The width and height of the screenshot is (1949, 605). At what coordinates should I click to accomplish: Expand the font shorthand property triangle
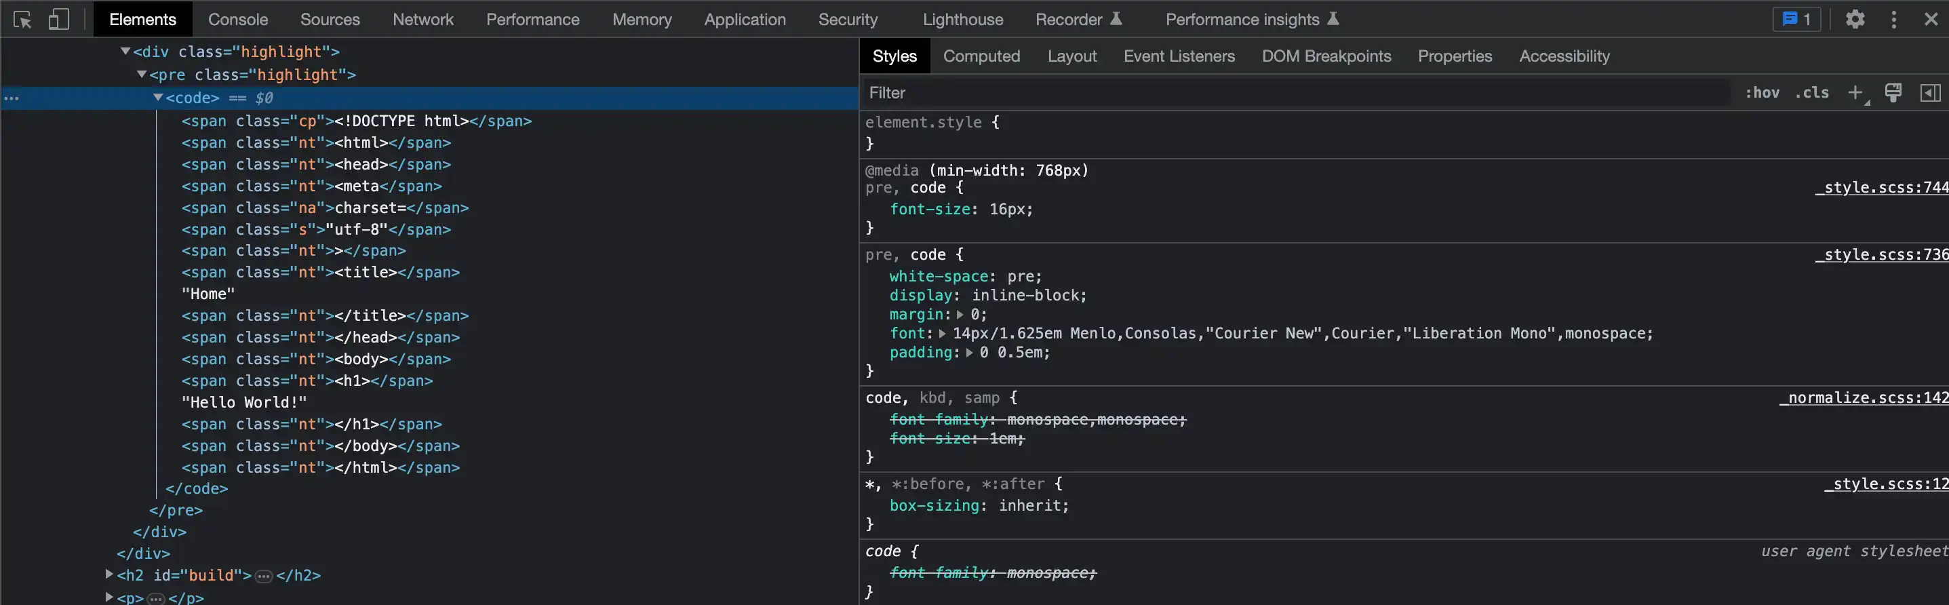[x=942, y=334]
